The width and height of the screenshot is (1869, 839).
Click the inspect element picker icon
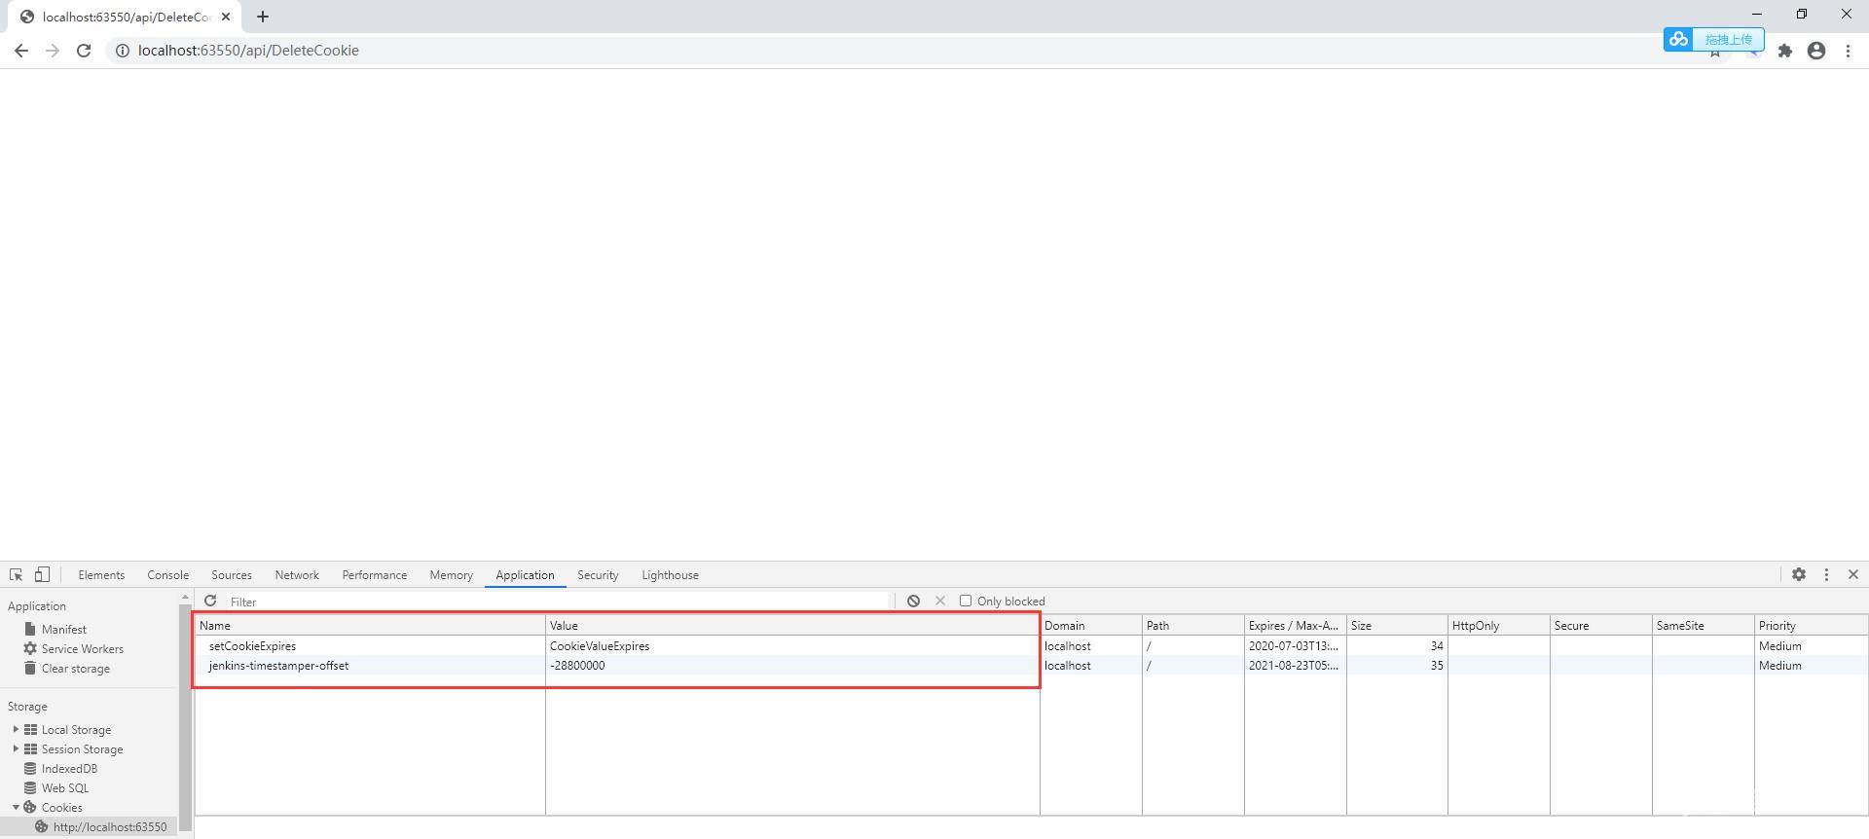(16, 575)
